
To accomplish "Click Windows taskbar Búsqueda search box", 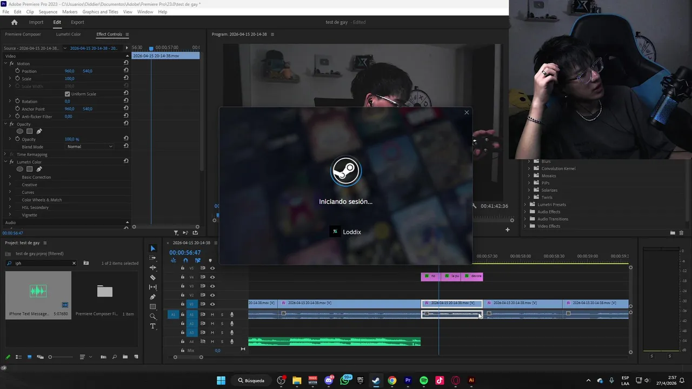I will point(251,380).
